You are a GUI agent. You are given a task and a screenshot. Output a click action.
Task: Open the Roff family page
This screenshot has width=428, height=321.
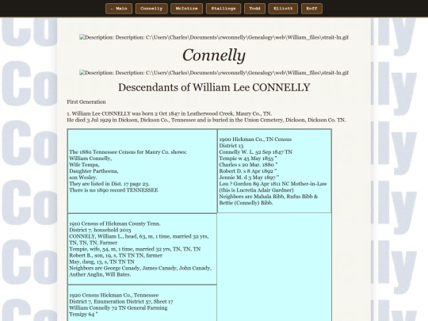(311, 9)
